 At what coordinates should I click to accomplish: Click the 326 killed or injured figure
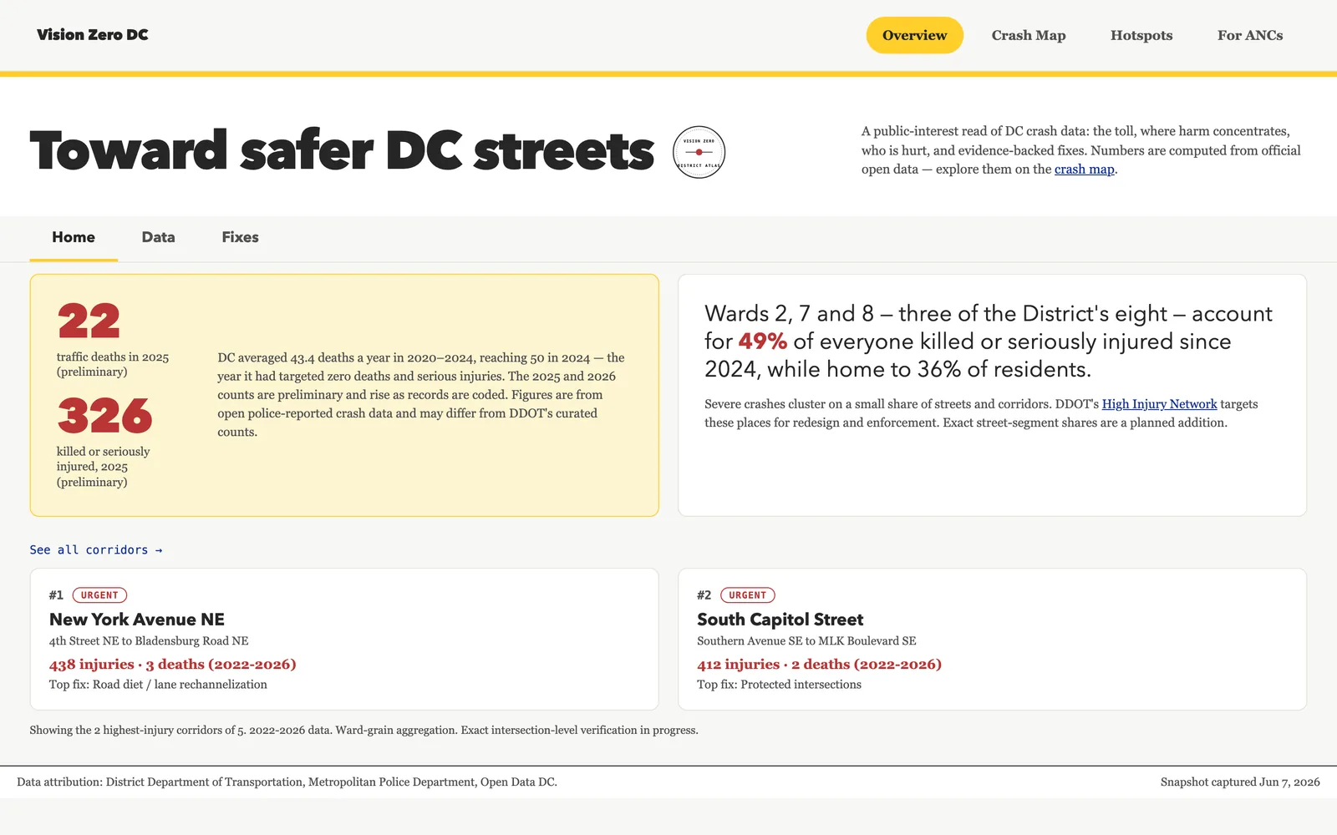click(104, 416)
